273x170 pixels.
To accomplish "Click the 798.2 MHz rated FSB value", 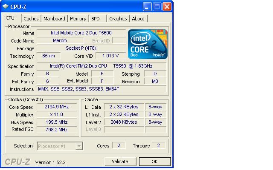I will pos(57,130).
